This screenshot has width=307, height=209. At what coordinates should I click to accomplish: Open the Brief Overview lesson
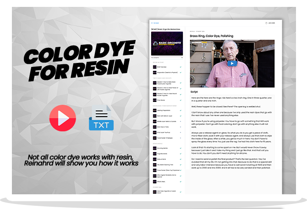coord(164,68)
